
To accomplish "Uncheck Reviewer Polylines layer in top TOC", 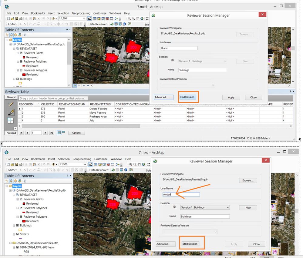I will point(21,62).
